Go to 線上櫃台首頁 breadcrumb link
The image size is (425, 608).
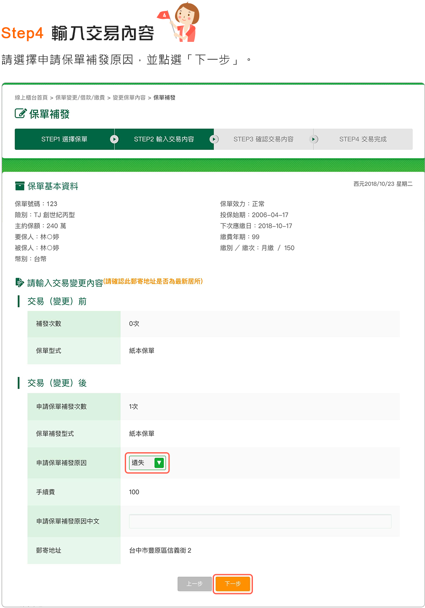(31, 98)
